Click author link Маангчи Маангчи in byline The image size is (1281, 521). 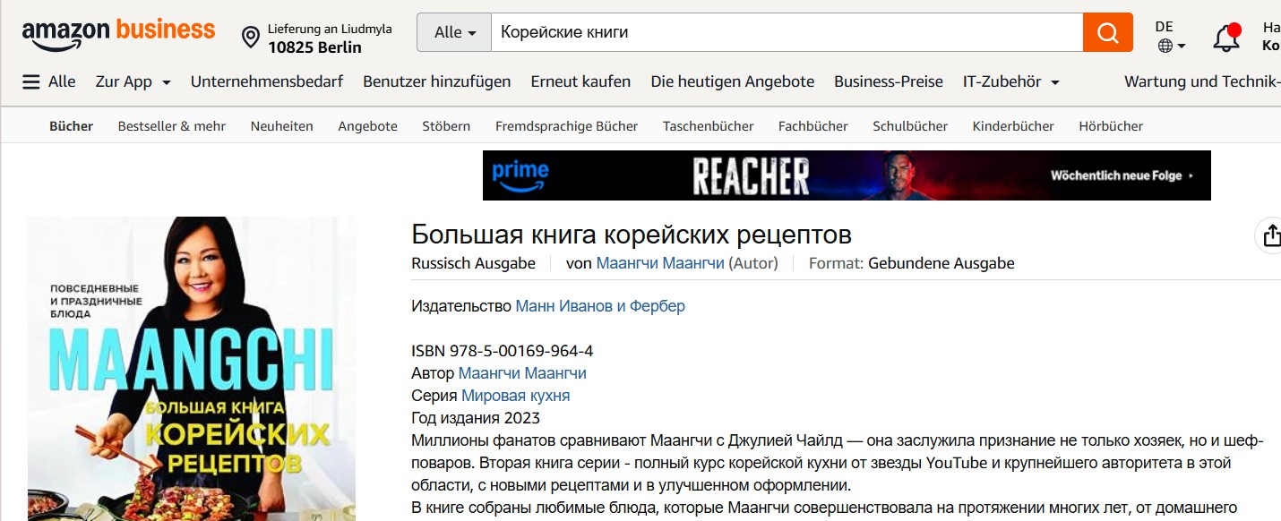coord(660,263)
